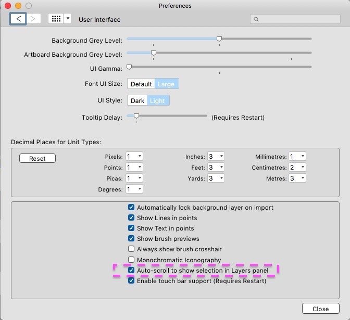The height and width of the screenshot is (320, 350).
Task: Click the forward navigation arrow button
Action: click(x=33, y=19)
